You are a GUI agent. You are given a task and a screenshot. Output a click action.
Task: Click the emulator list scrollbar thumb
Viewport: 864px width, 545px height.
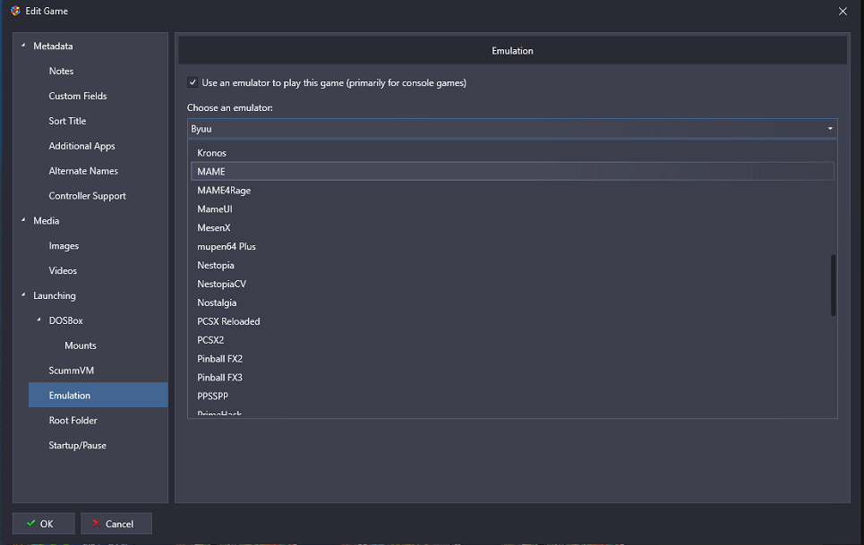[x=833, y=285]
